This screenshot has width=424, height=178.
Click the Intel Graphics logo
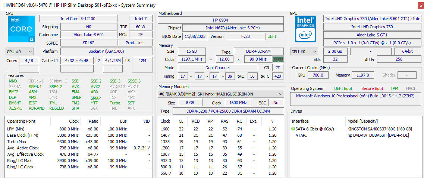[x=305, y=29]
